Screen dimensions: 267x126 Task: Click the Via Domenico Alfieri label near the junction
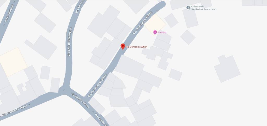[97, 86]
